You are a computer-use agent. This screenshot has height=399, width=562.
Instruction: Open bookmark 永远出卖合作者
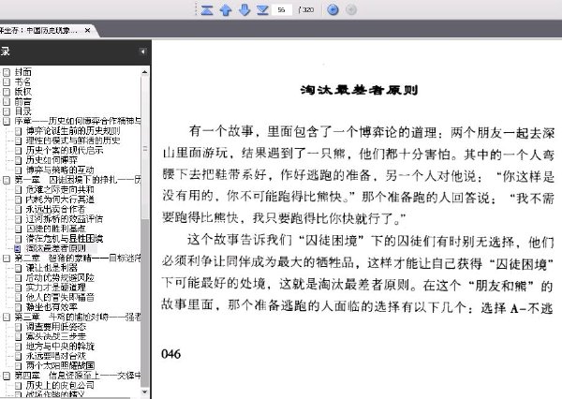(x=56, y=209)
